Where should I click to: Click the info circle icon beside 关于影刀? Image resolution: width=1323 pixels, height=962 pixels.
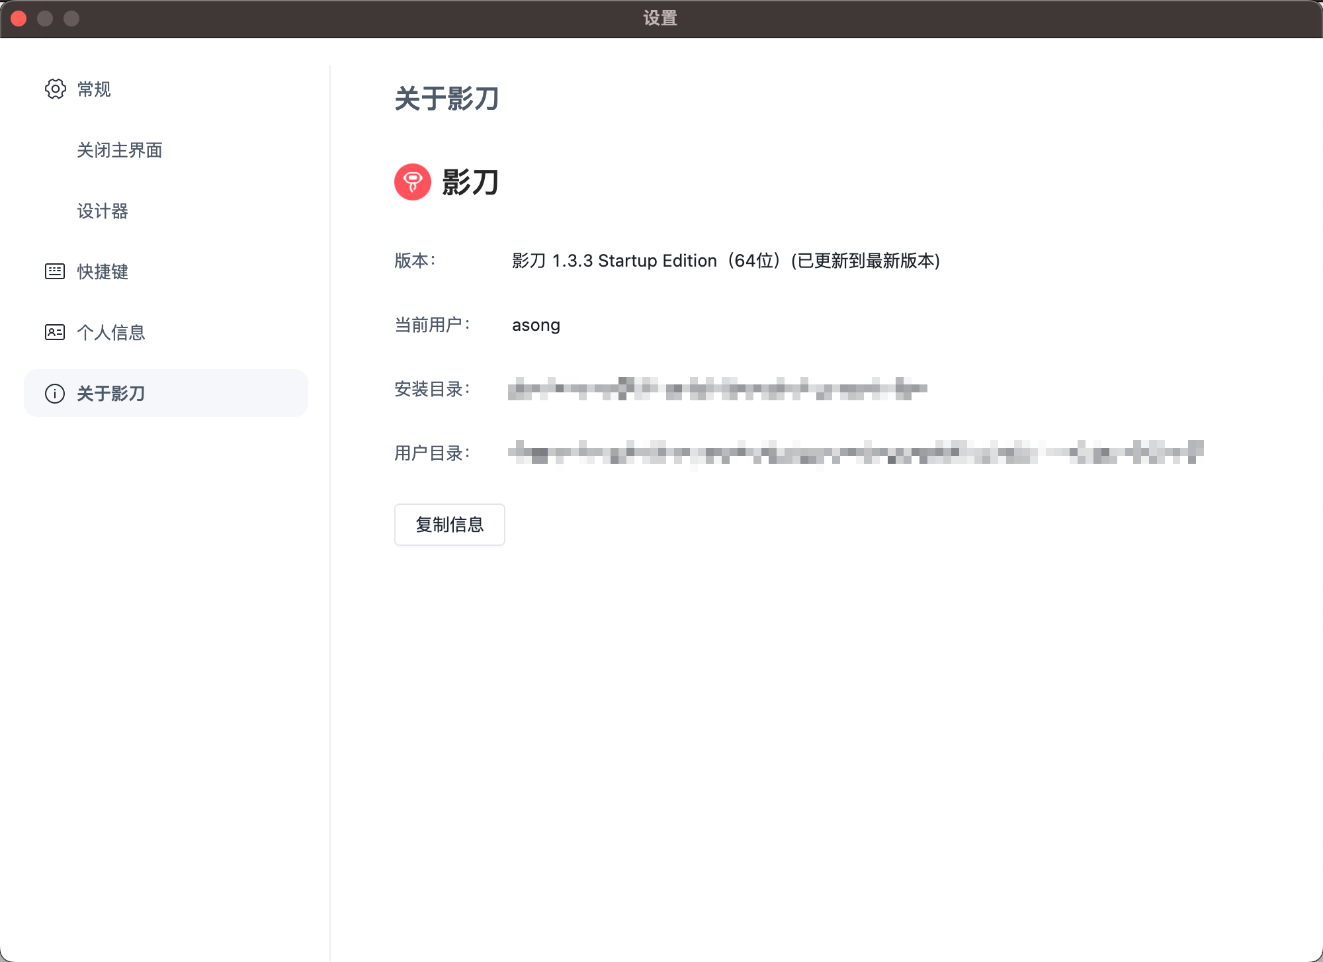[55, 394]
